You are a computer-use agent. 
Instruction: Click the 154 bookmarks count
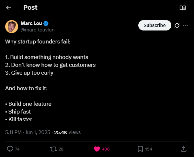(149, 149)
